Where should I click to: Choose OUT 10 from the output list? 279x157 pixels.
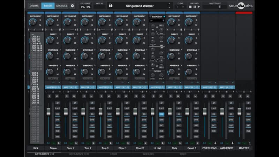coord(35,89)
